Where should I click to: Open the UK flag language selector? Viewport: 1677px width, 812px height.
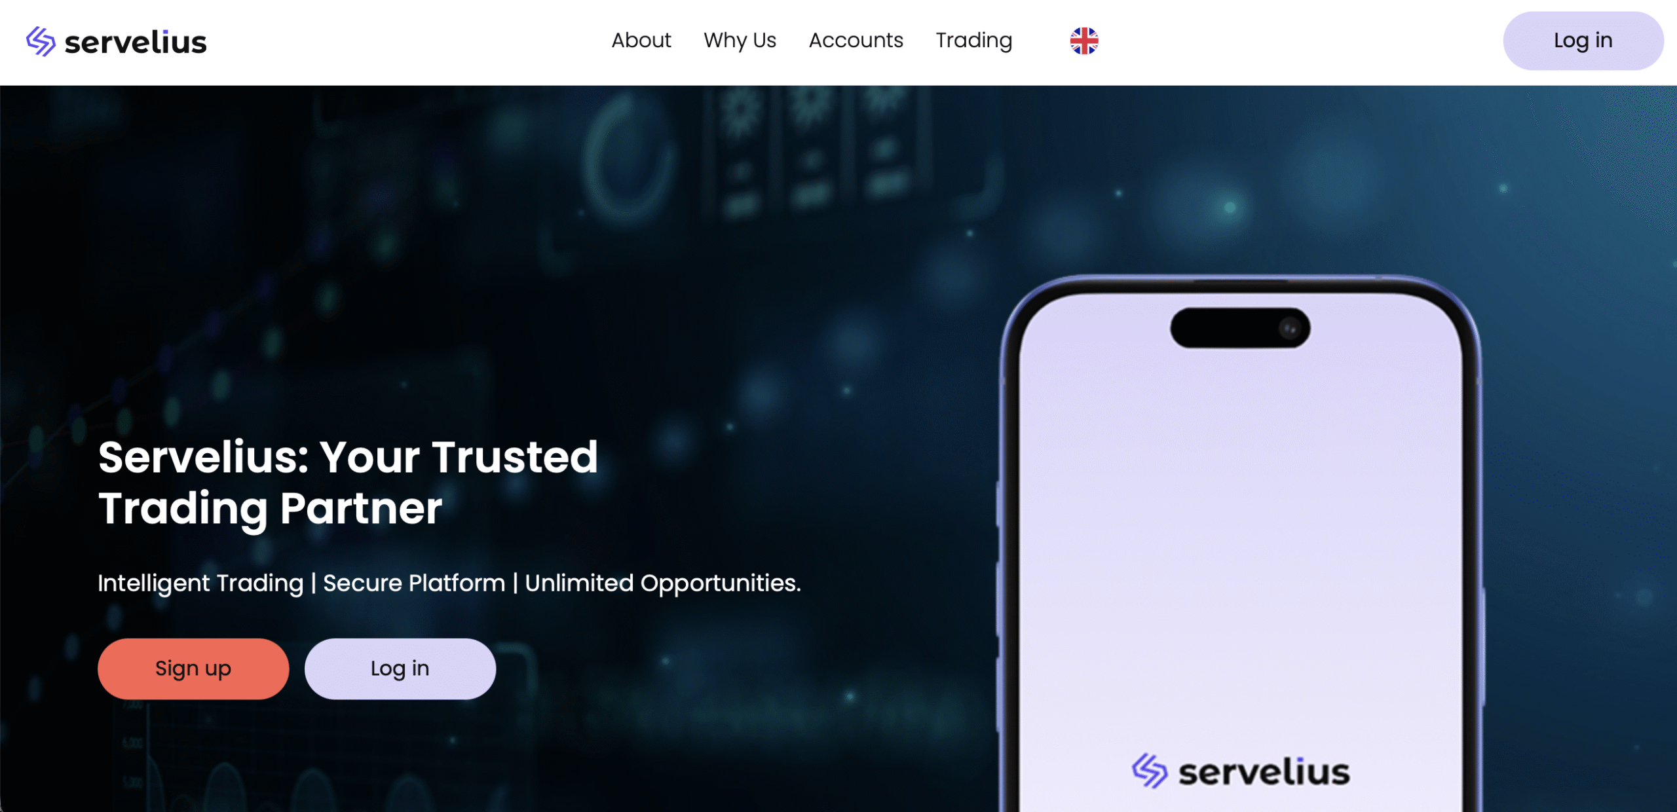[1084, 41]
